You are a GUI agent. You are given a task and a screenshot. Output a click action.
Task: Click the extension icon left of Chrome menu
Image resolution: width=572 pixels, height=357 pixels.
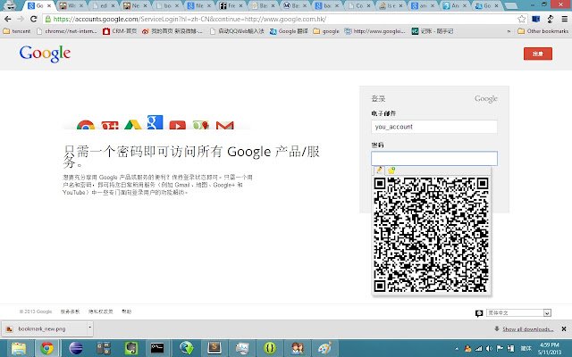551,19
